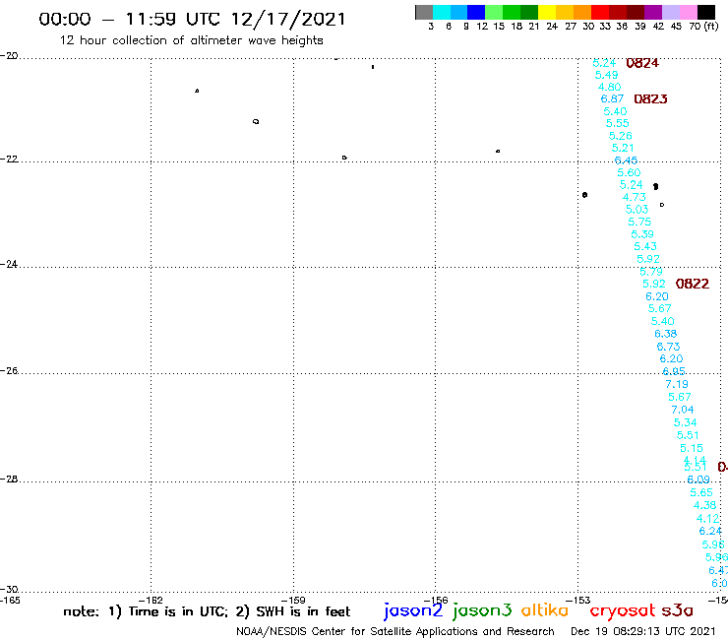
Task: Select the wave height value 6.09
Action: 698,480
